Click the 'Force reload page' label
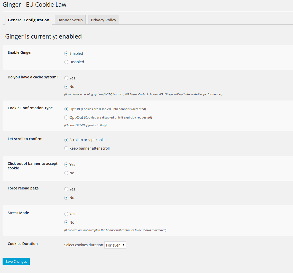The image size is (293, 273). coord(23,188)
